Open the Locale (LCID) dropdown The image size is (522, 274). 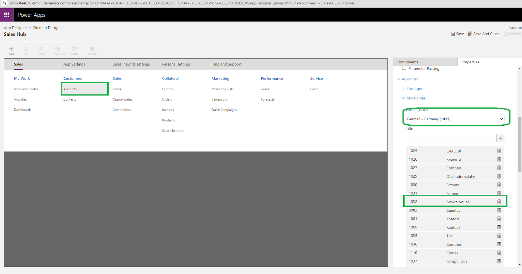tap(455, 119)
